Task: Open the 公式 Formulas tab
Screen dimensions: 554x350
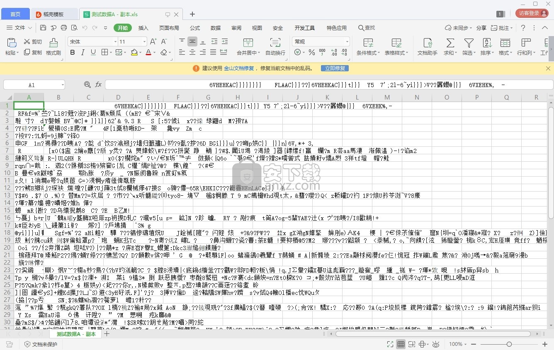Action: 195,28
